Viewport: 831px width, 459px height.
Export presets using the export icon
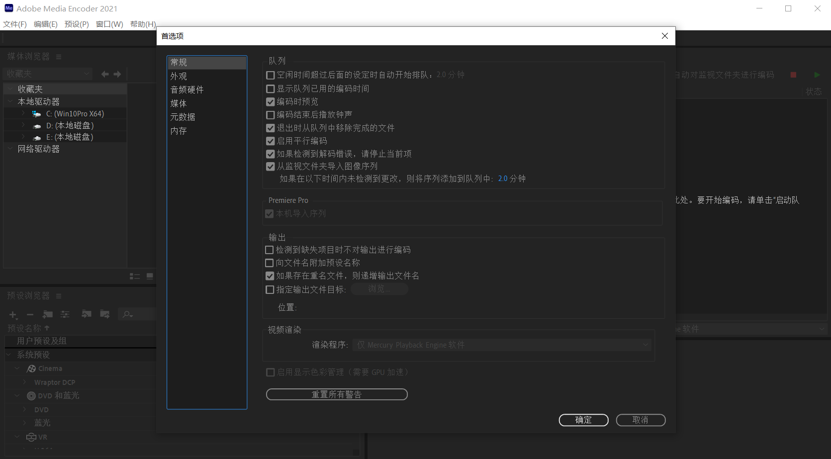coord(105,314)
